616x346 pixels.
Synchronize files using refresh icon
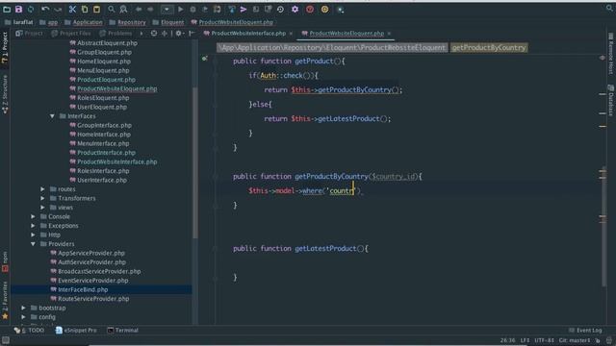tap(31, 9)
